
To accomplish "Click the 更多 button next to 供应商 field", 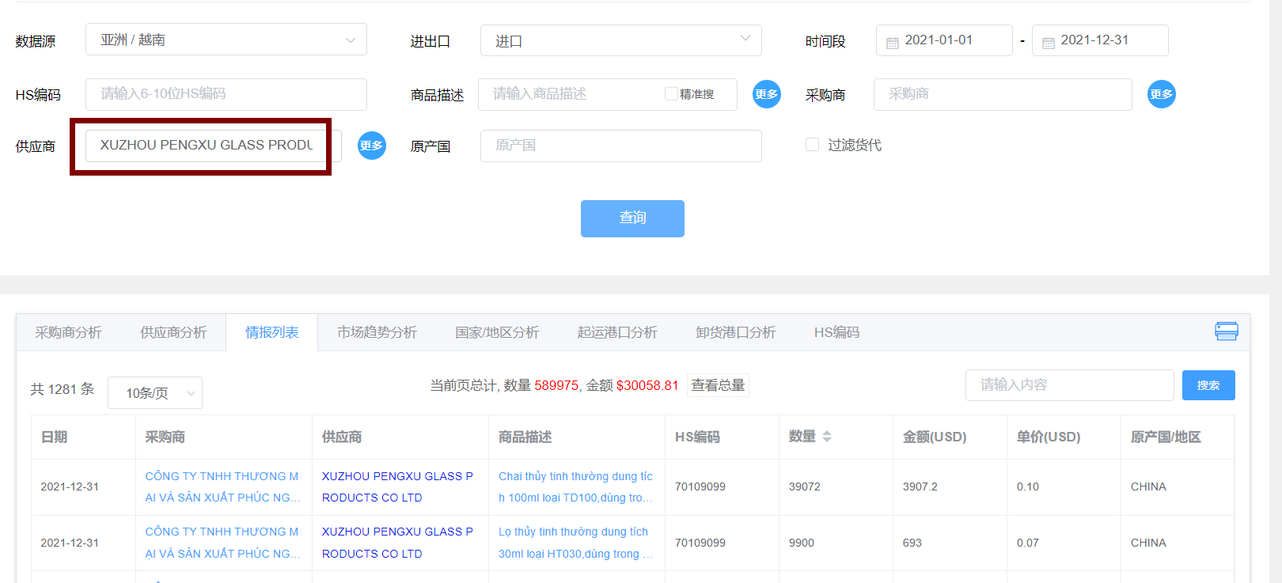I will pos(371,146).
